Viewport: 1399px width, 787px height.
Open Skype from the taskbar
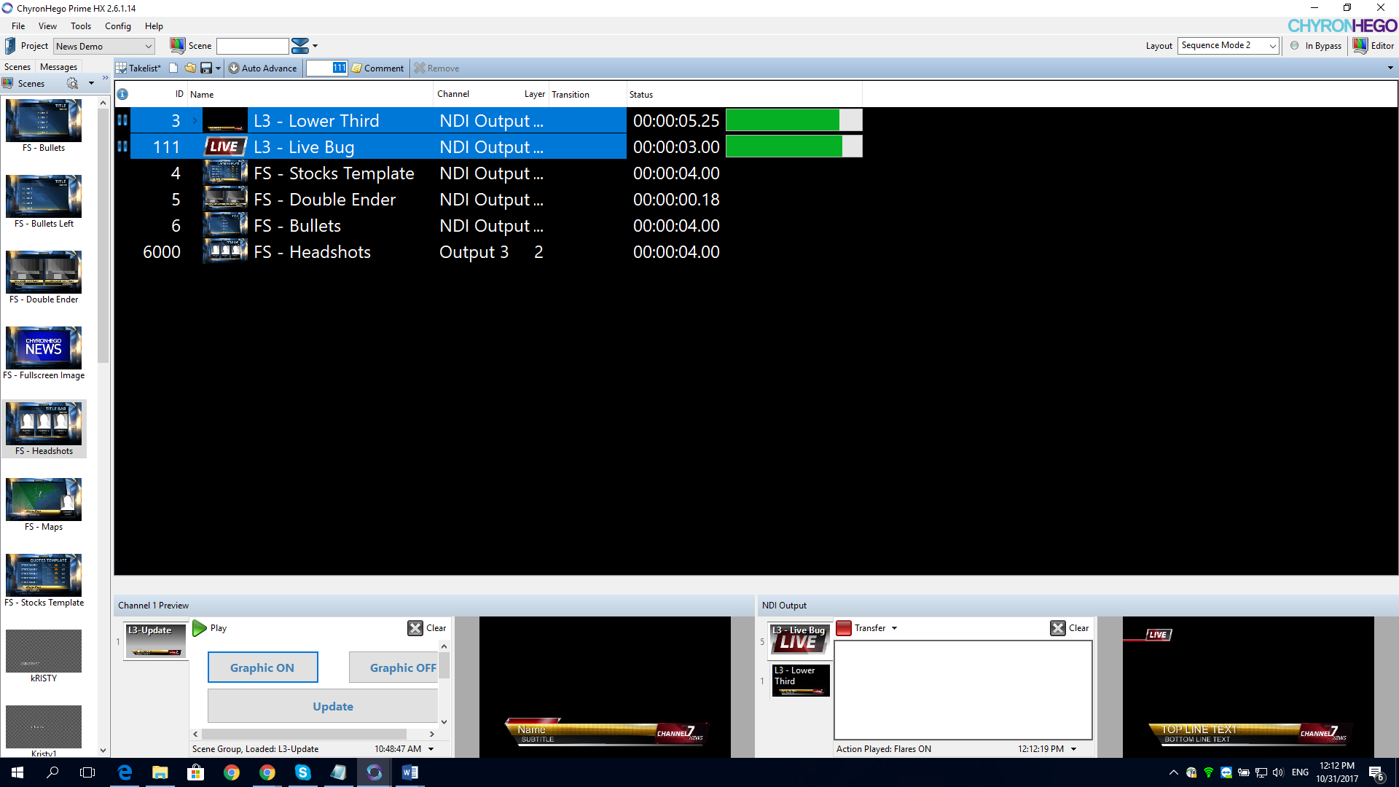coord(303,772)
